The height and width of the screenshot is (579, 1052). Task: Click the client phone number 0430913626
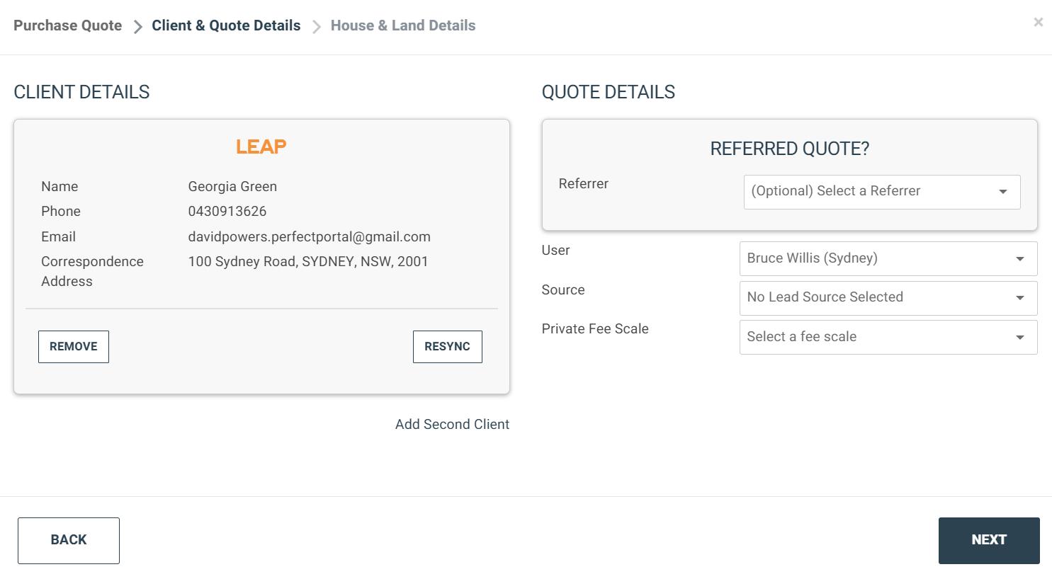[227, 211]
